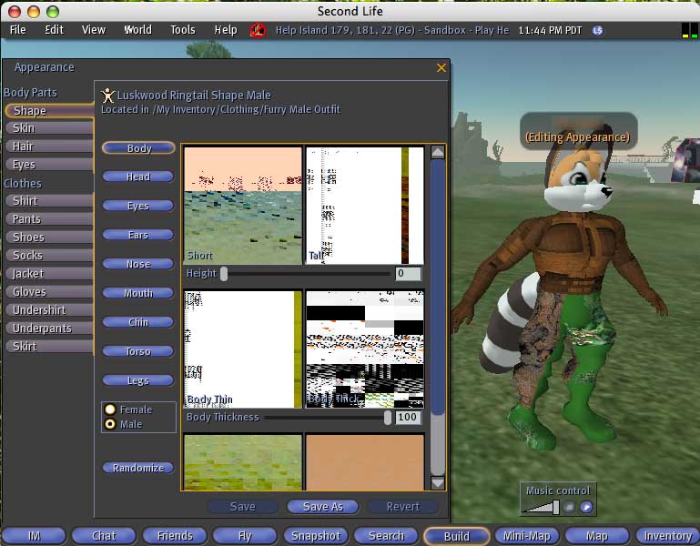Select the Skirt clothes tab
The width and height of the screenshot is (700, 546).
click(49, 346)
